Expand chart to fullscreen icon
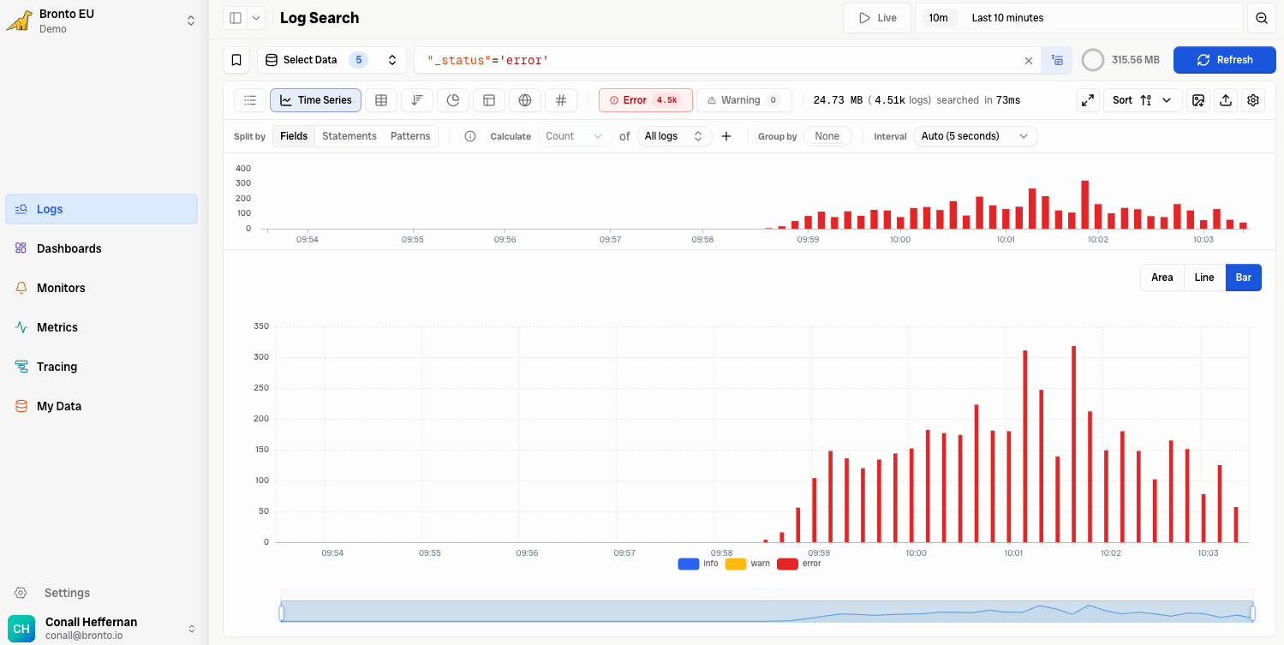1284x645 pixels. pyautogui.click(x=1088, y=100)
